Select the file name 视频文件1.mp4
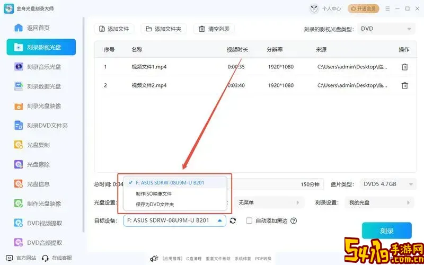 (x=149, y=67)
